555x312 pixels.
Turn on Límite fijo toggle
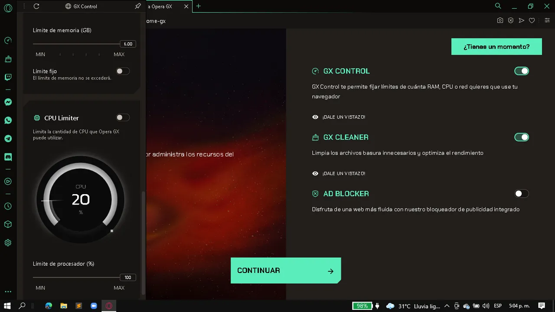[x=123, y=71]
